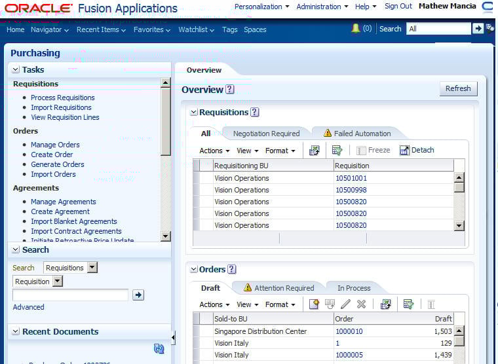Open Spaces in navigation bar
This screenshot has height=364, width=498.
coord(255,29)
